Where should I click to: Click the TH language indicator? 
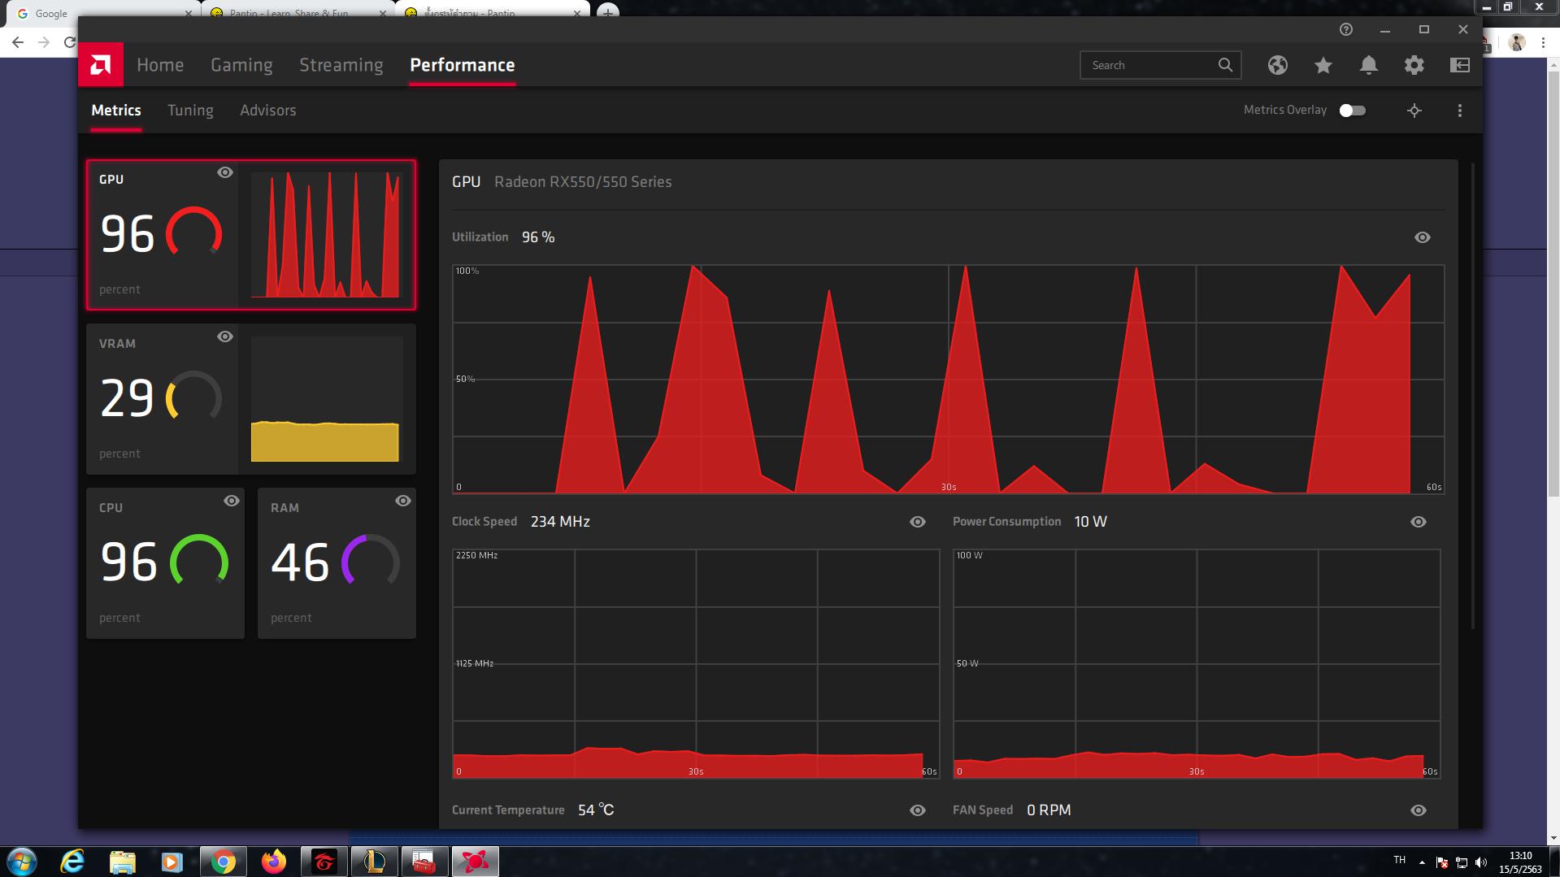click(1399, 860)
